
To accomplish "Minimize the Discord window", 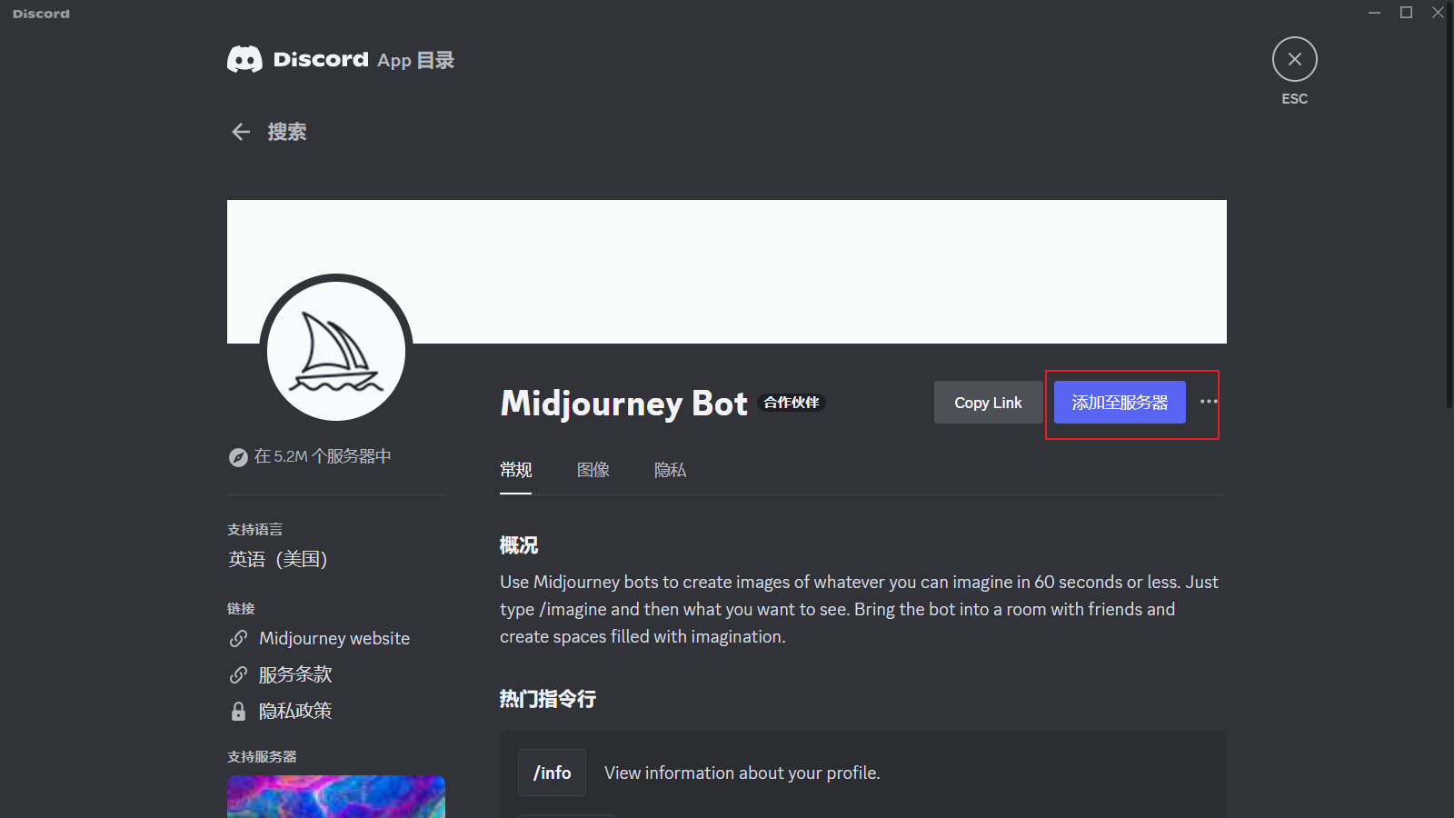I will 1375,13.
